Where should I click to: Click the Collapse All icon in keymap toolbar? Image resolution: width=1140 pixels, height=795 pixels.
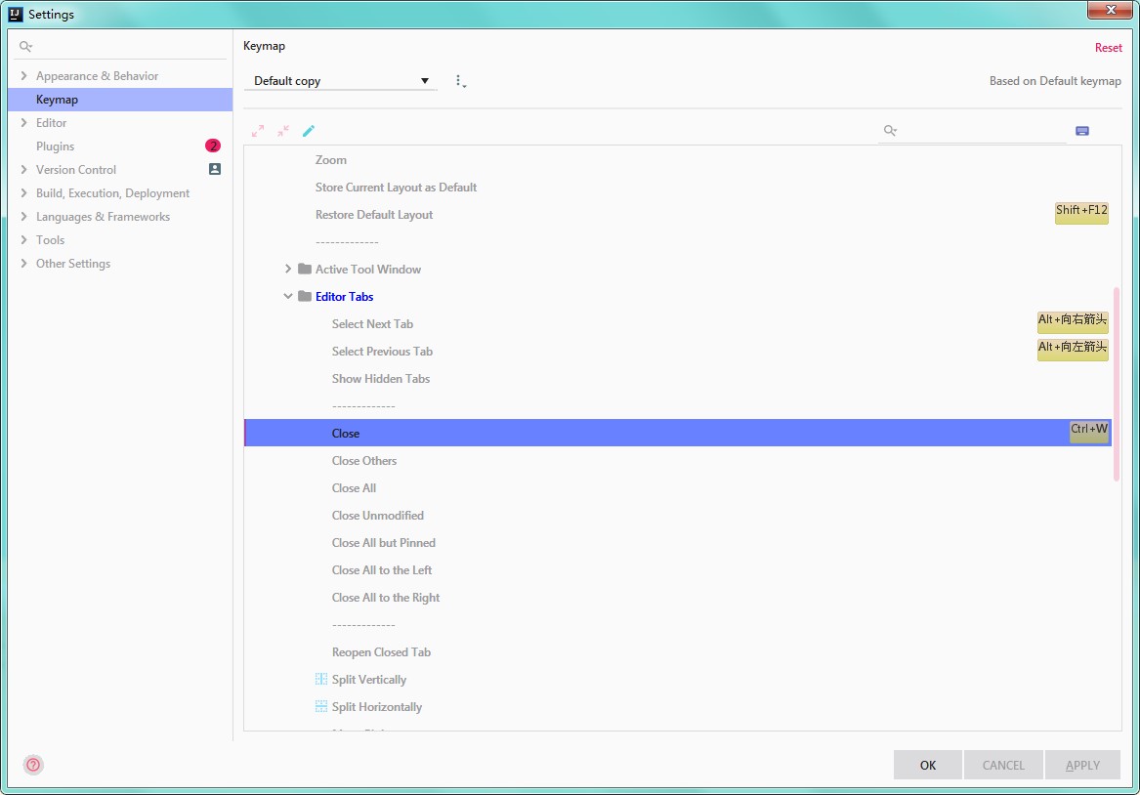click(x=283, y=131)
